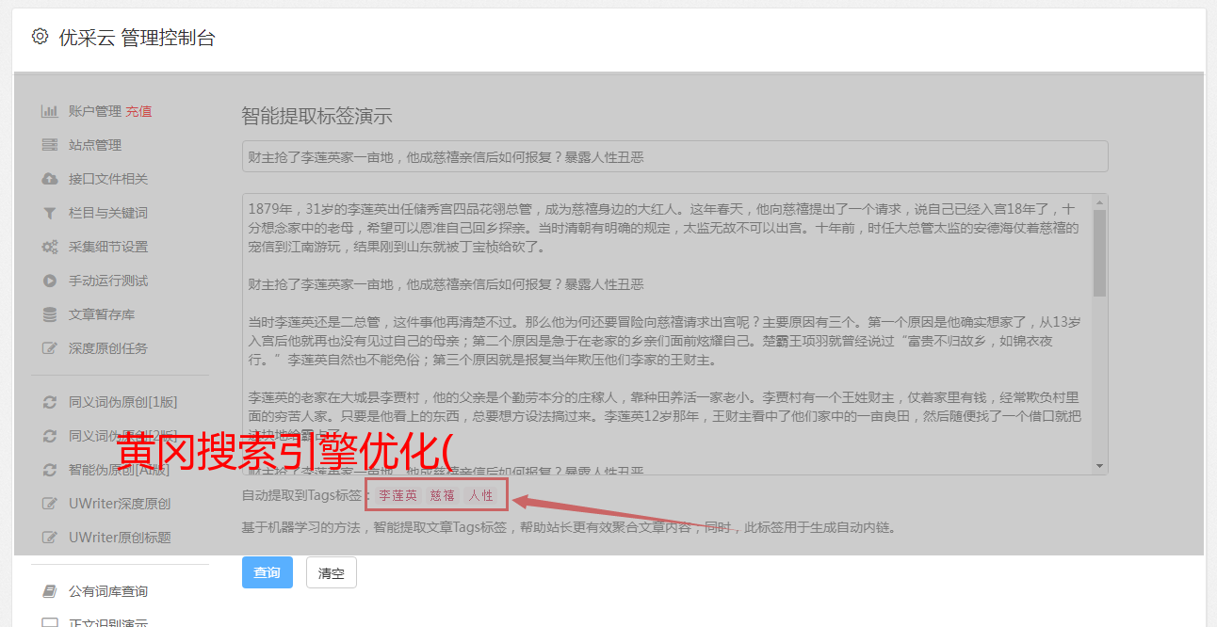Open the 站点管理 menu item
1217x627 pixels.
tap(95, 145)
